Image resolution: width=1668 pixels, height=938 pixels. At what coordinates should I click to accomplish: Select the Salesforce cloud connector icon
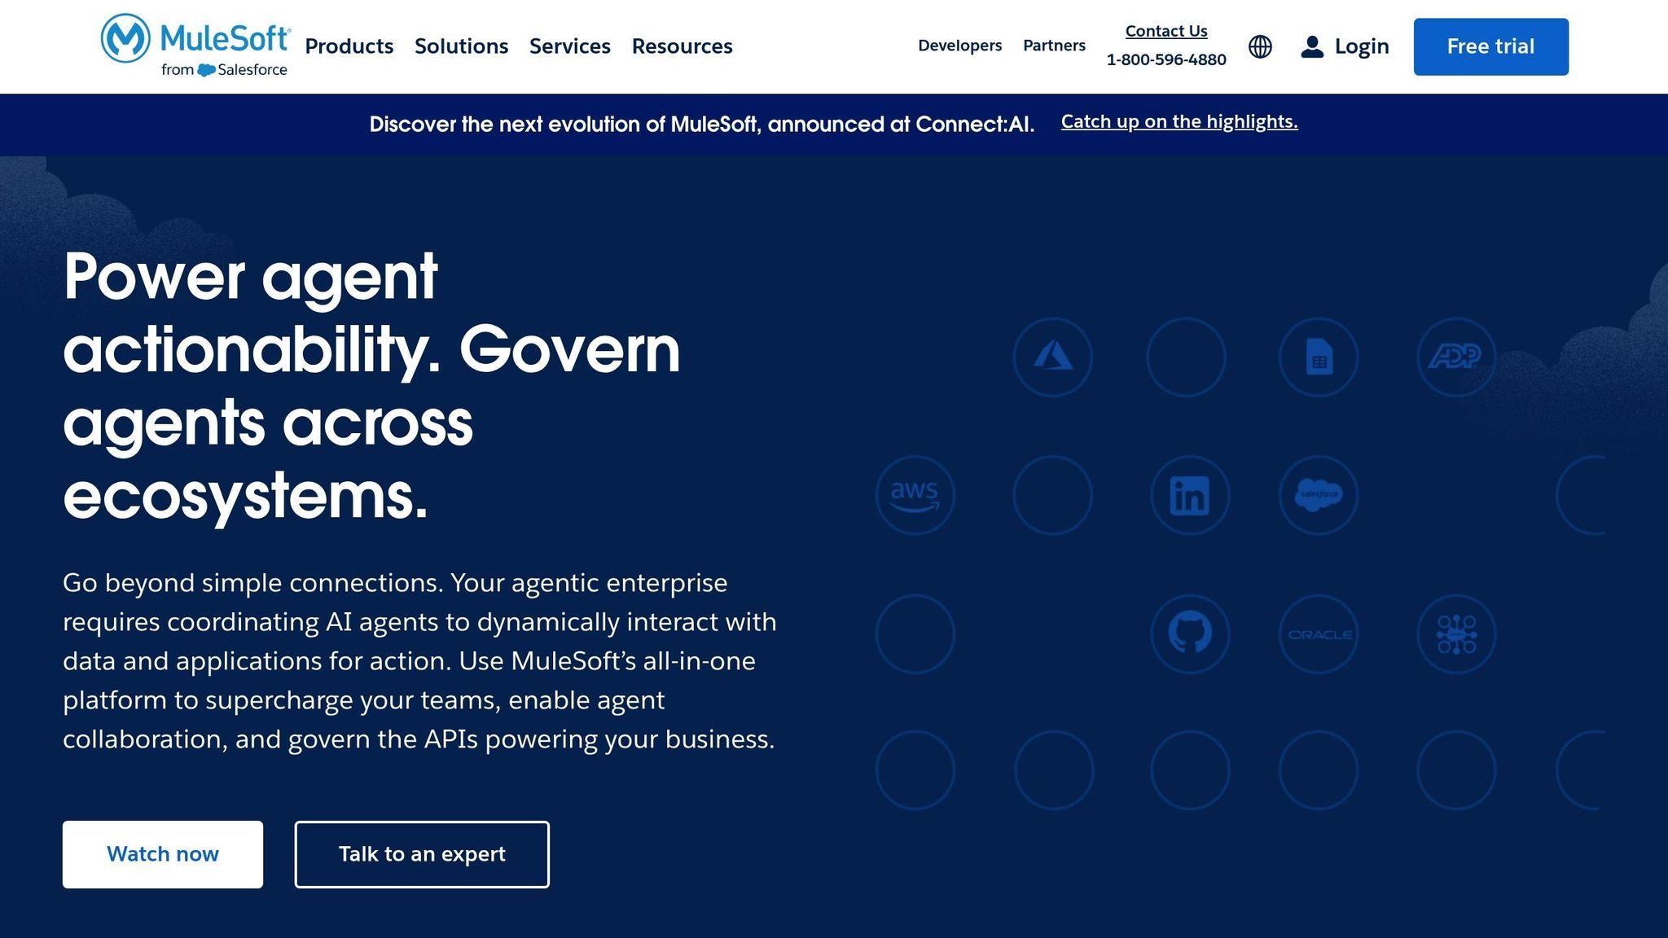[1319, 495]
